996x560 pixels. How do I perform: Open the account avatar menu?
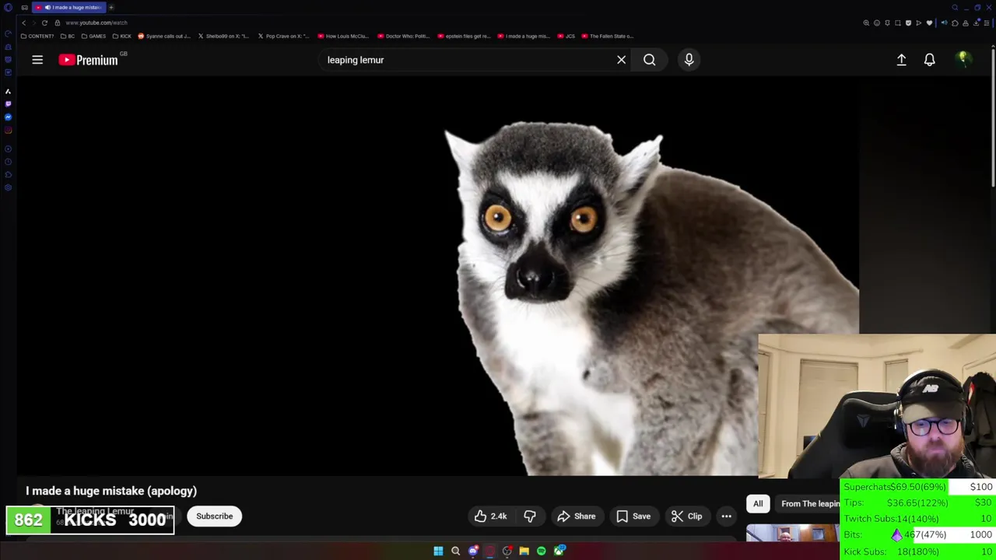pyautogui.click(x=963, y=59)
